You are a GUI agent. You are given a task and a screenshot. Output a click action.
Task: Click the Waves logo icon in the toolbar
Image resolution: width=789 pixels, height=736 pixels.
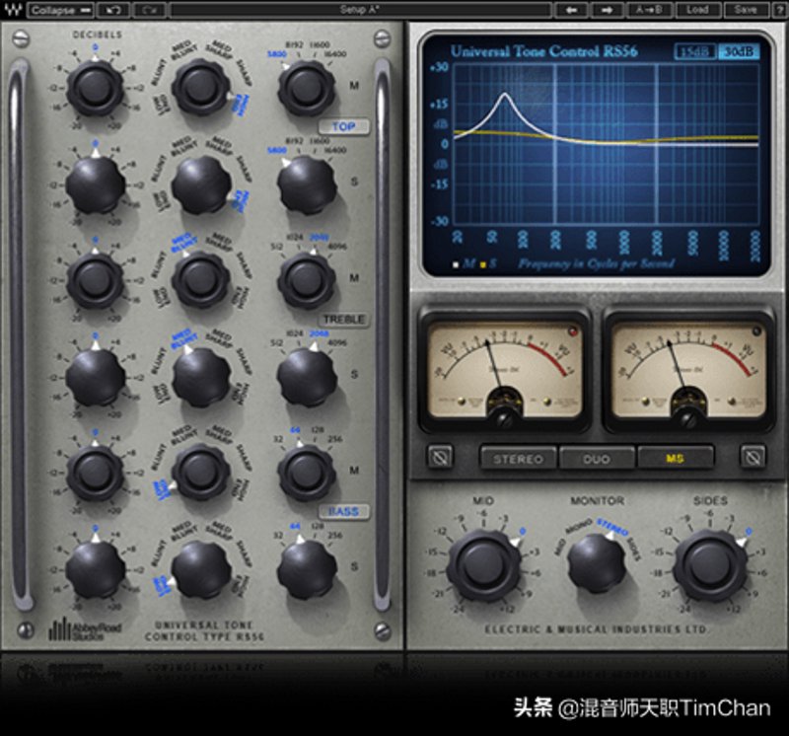tap(13, 10)
